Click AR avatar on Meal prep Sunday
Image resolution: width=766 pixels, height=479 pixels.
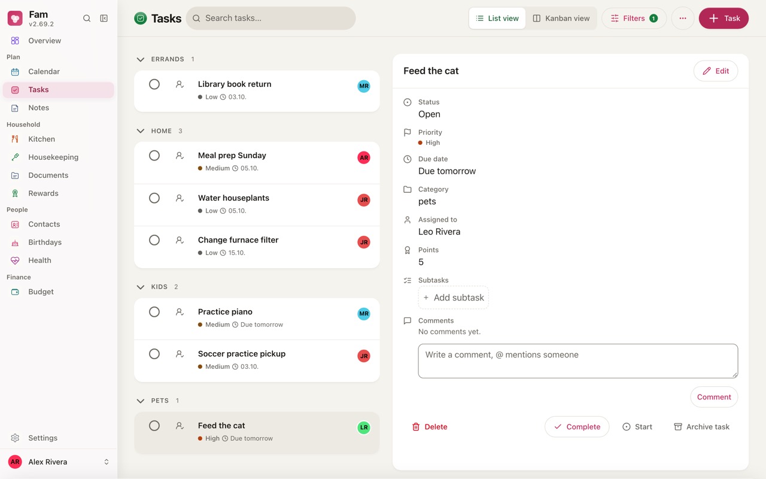pos(364,157)
